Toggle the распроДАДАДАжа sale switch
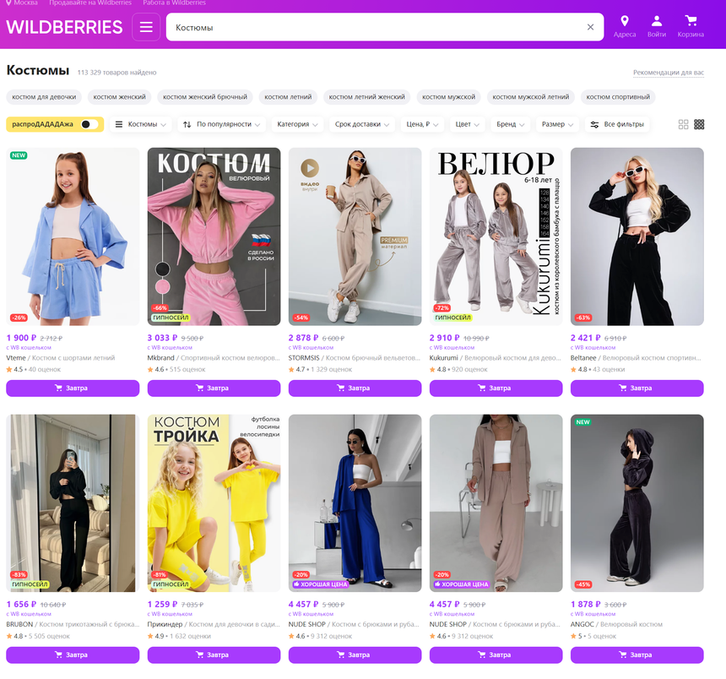The width and height of the screenshot is (726, 679). click(x=89, y=124)
